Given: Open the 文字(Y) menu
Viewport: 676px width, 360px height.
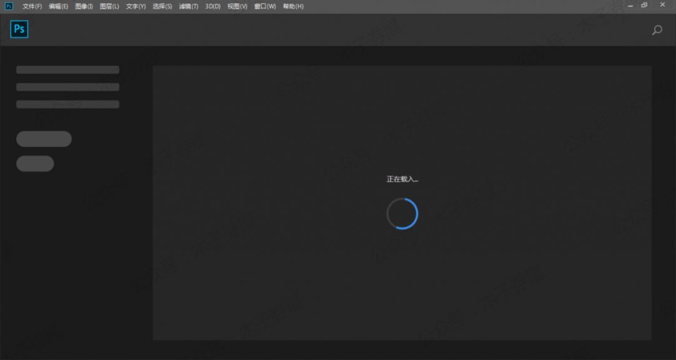Looking at the screenshot, I should point(136,6).
